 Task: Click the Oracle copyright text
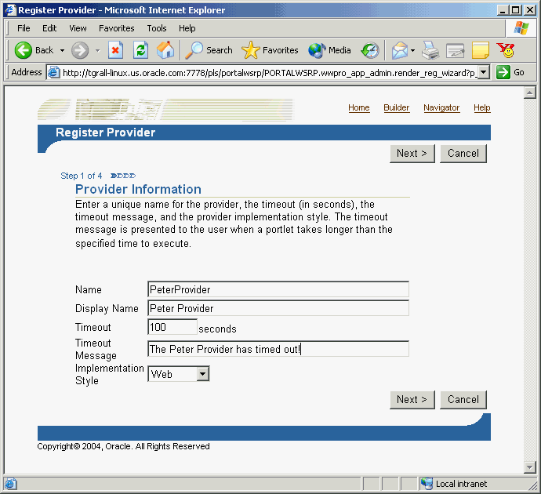pyautogui.click(x=123, y=446)
